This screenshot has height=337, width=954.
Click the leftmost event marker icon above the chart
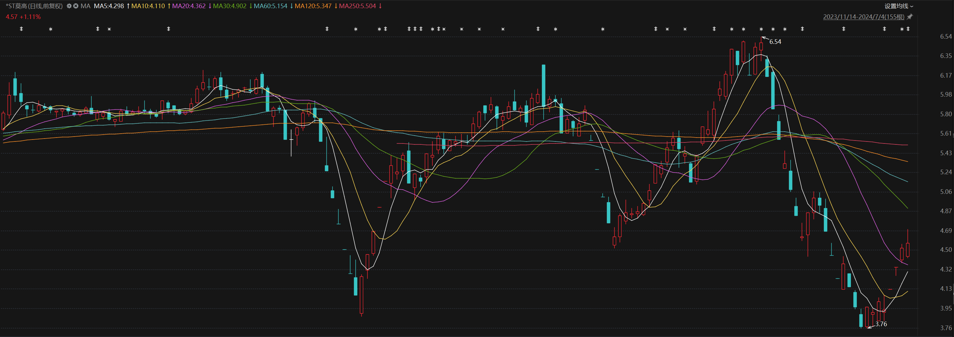21,29
